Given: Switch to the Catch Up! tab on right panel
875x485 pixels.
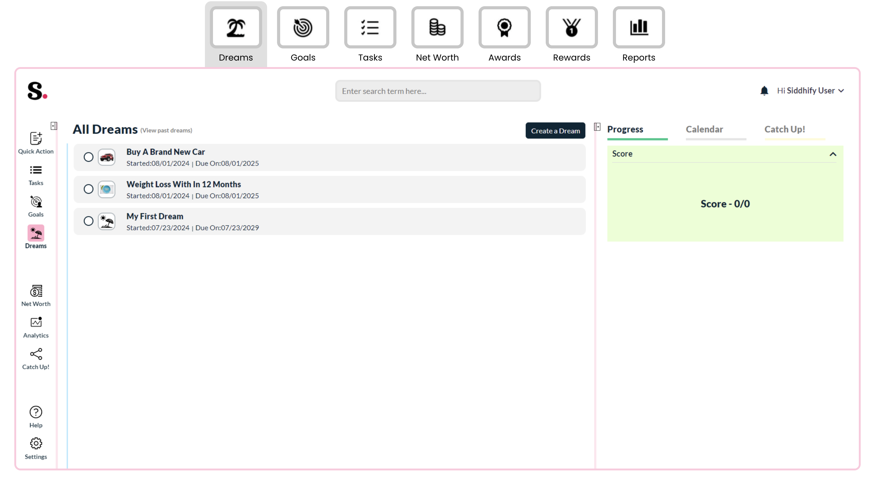Looking at the screenshot, I should coord(784,129).
